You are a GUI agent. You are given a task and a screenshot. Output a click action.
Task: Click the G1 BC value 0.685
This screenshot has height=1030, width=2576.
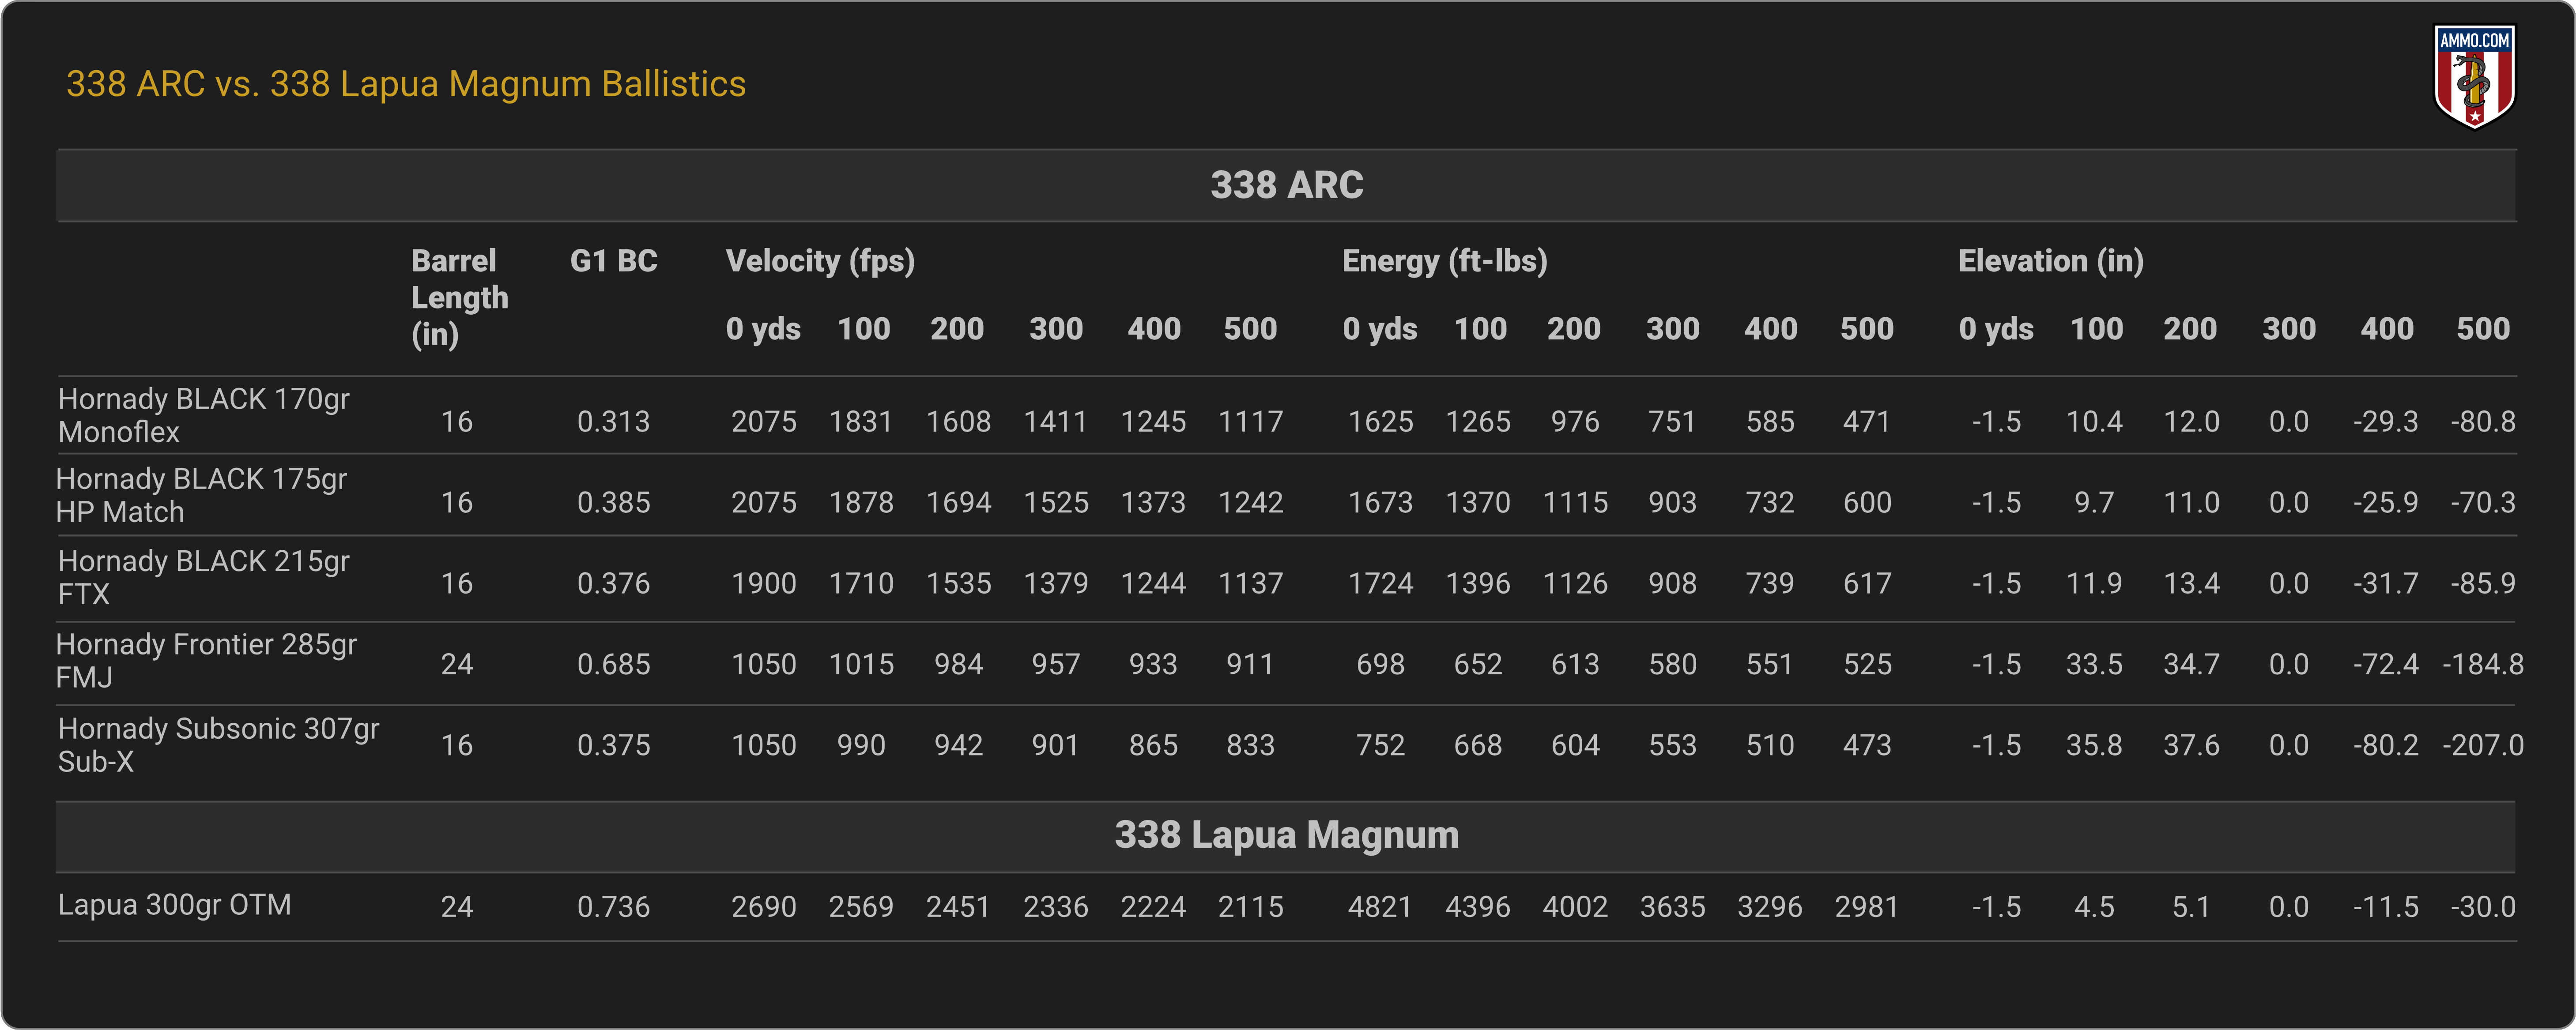614,665
